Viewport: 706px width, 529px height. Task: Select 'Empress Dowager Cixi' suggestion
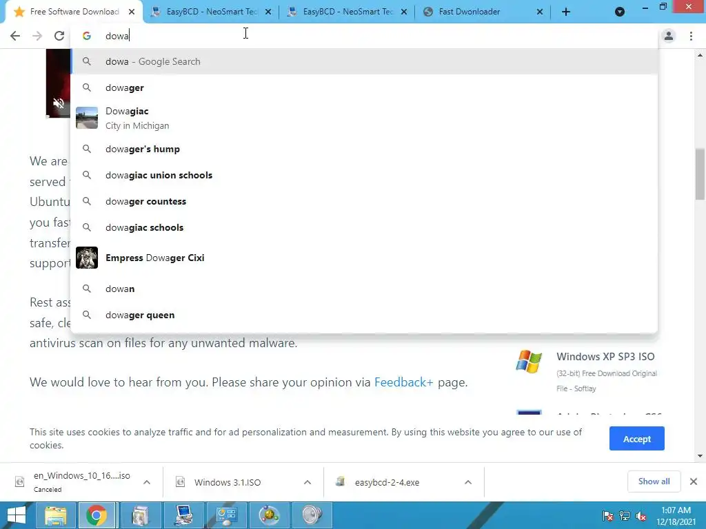pos(364,258)
